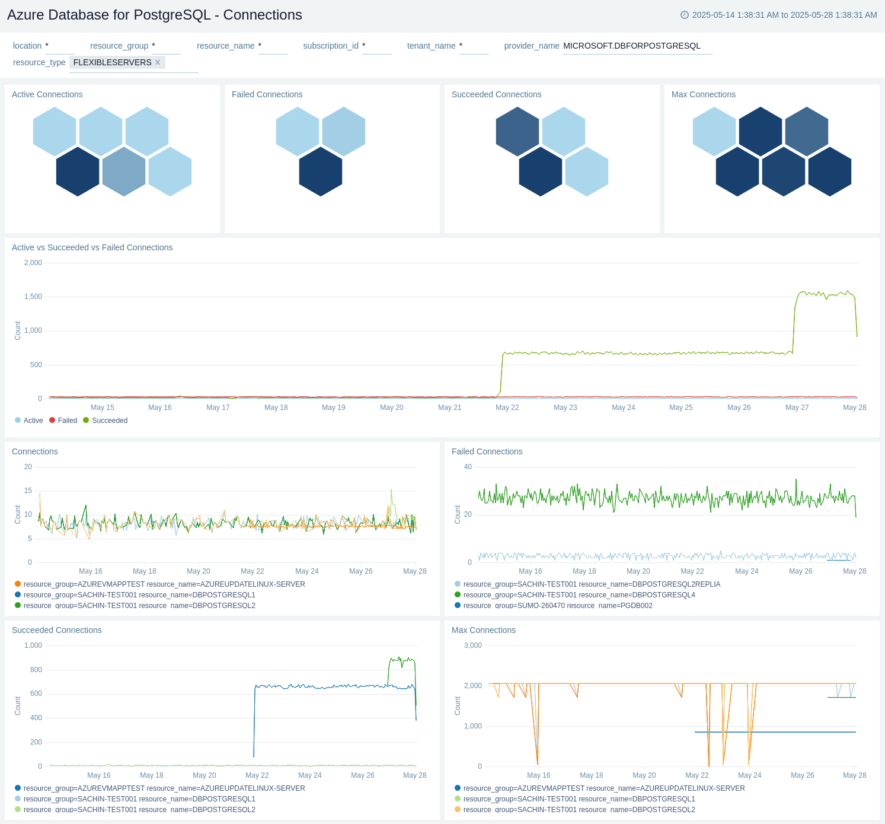The width and height of the screenshot is (885, 824).
Task: Toggle DBPOSTGRESQL2 in Succeeded Connections legend
Action: pyautogui.click(x=135, y=810)
